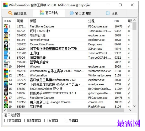Tick the 父窗口 filter checkbox

[x=46, y=121]
